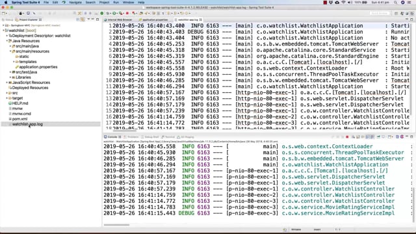Open the Project menu
Viewport: 416px width, 234px height.
tap(104, 3)
